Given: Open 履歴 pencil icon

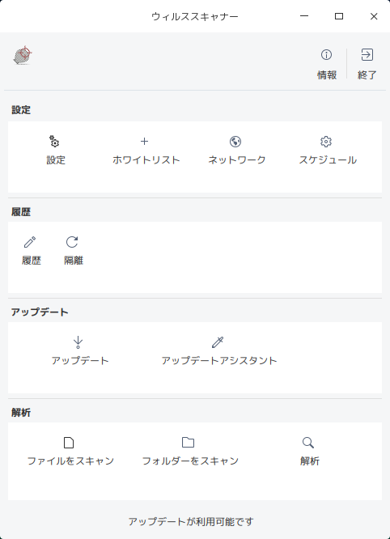Looking at the screenshot, I should pos(30,242).
